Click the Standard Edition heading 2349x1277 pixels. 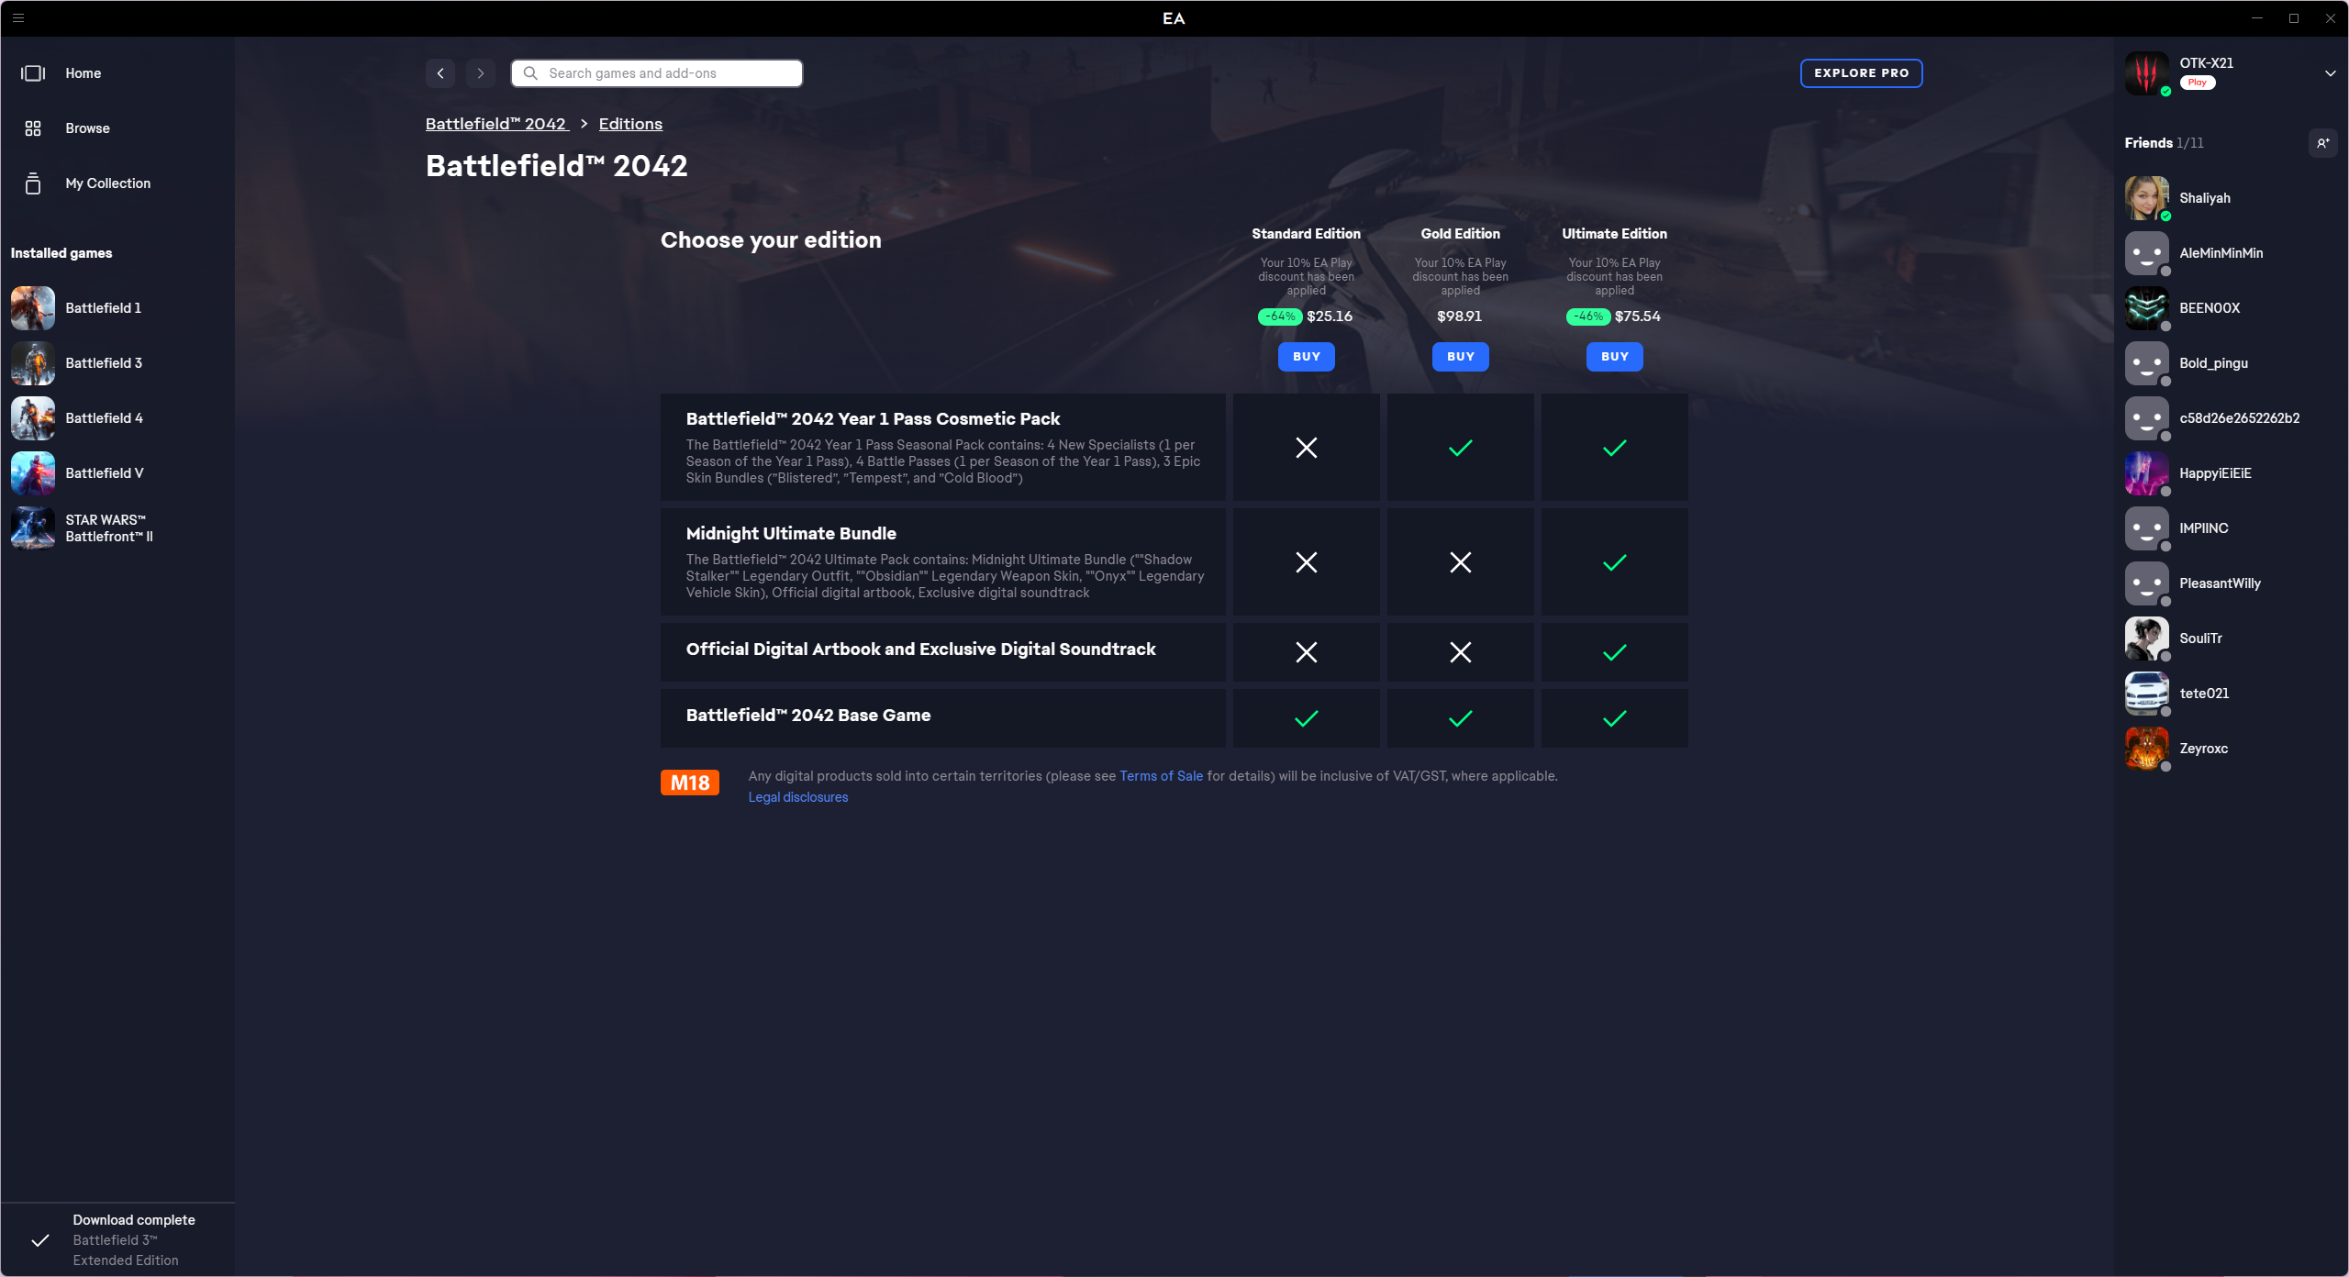pyautogui.click(x=1307, y=234)
